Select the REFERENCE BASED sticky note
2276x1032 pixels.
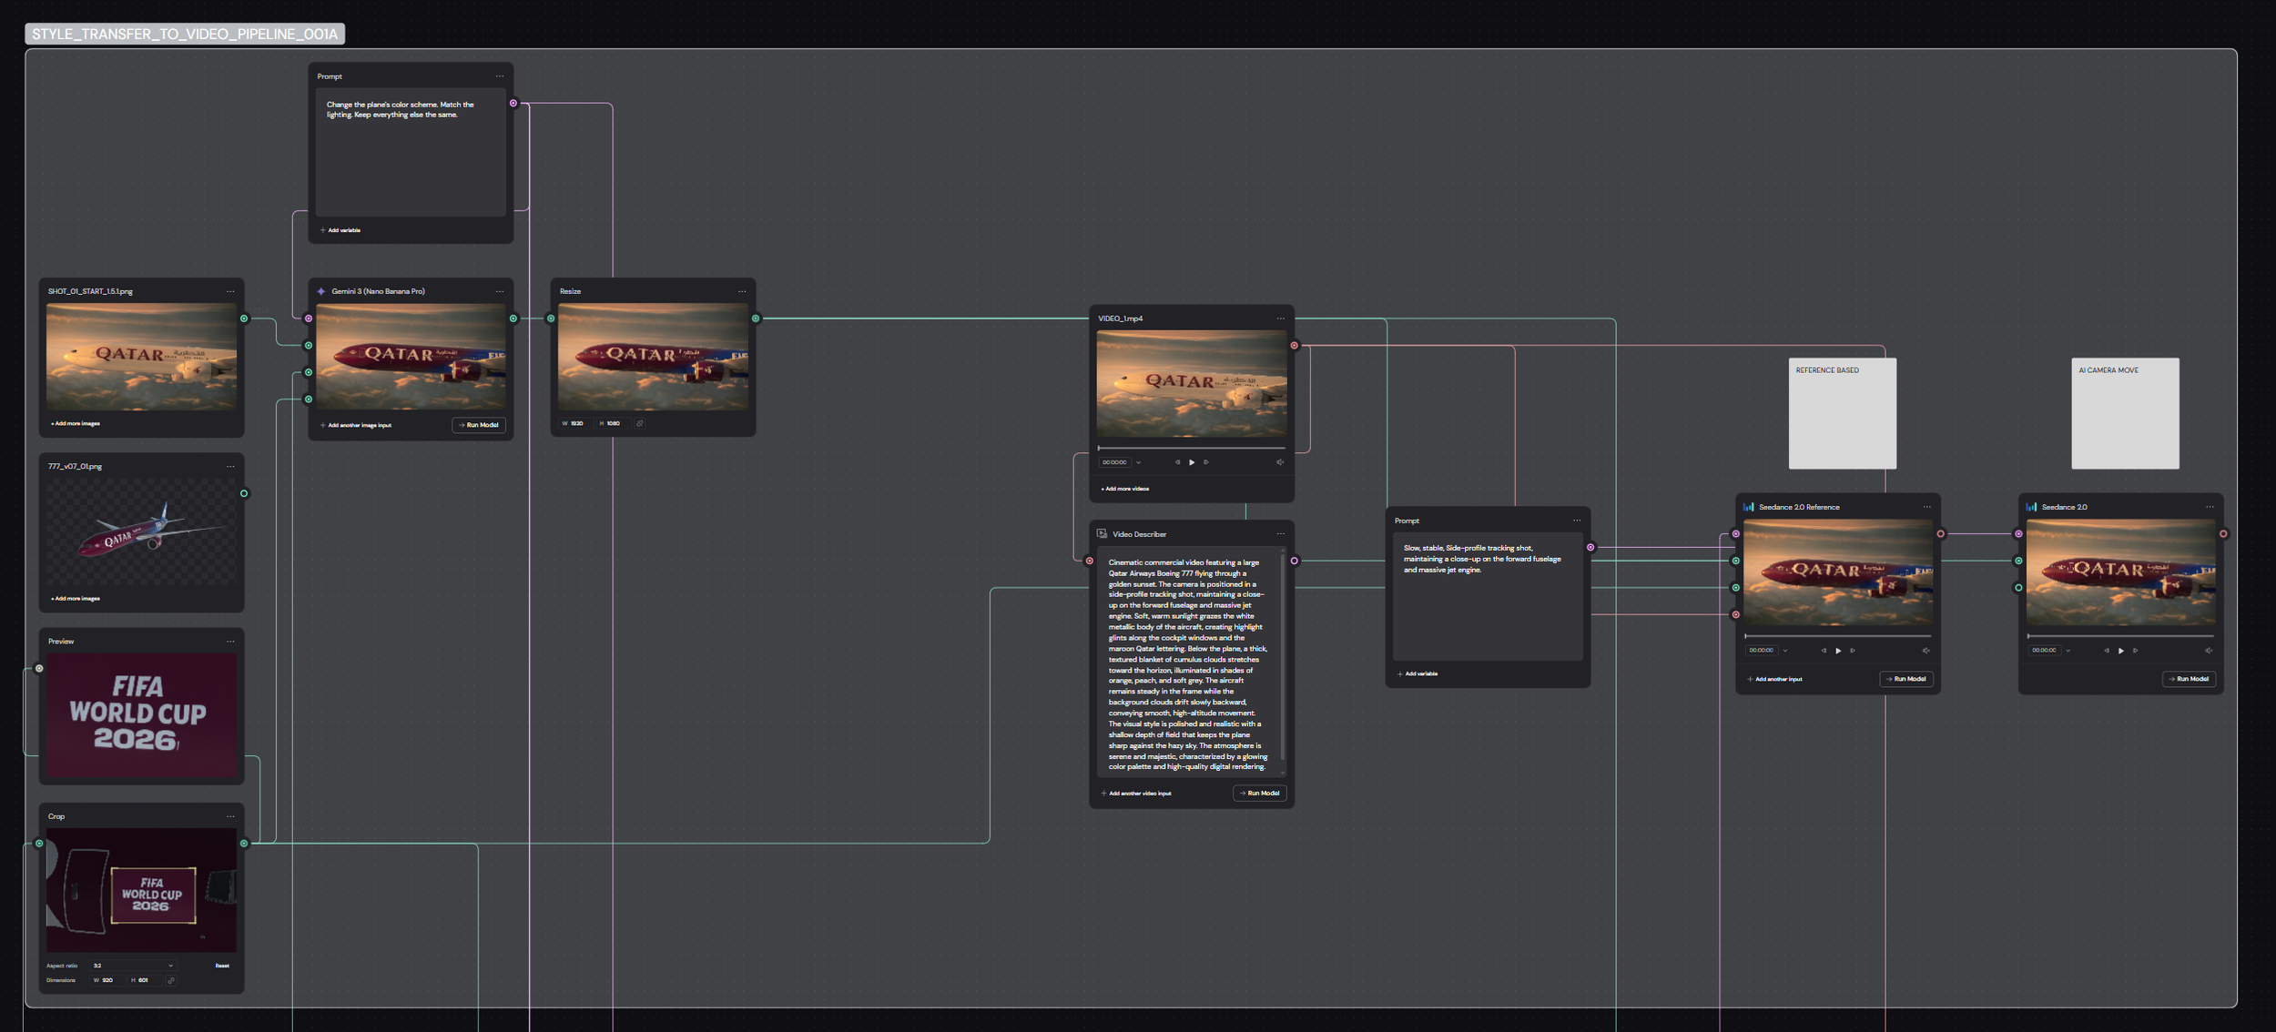(x=1843, y=413)
